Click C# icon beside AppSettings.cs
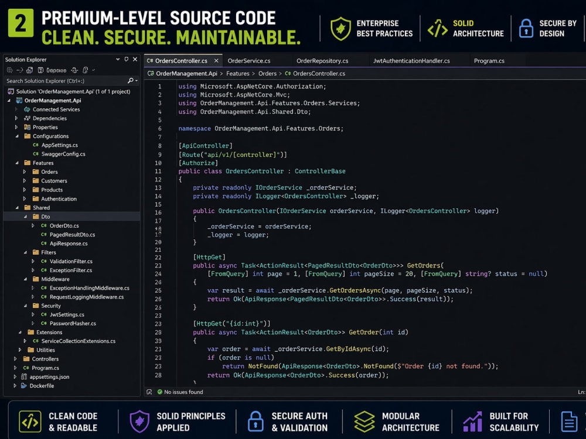The height and width of the screenshot is (439, 586). pos(36,145)
